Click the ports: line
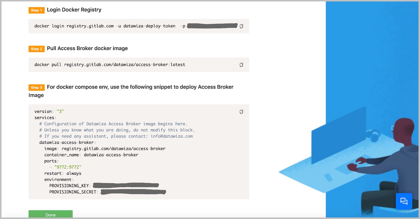Viewport: 420px width, 219px height. (52, 161)
